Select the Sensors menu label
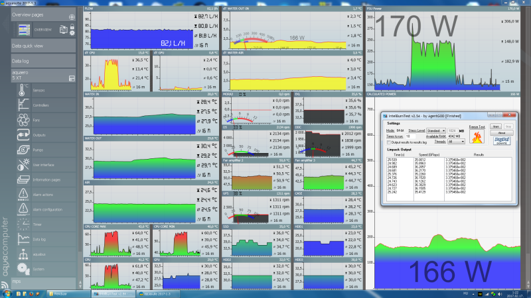The height and width of the screenshot is (298, 531). [38, 91]
